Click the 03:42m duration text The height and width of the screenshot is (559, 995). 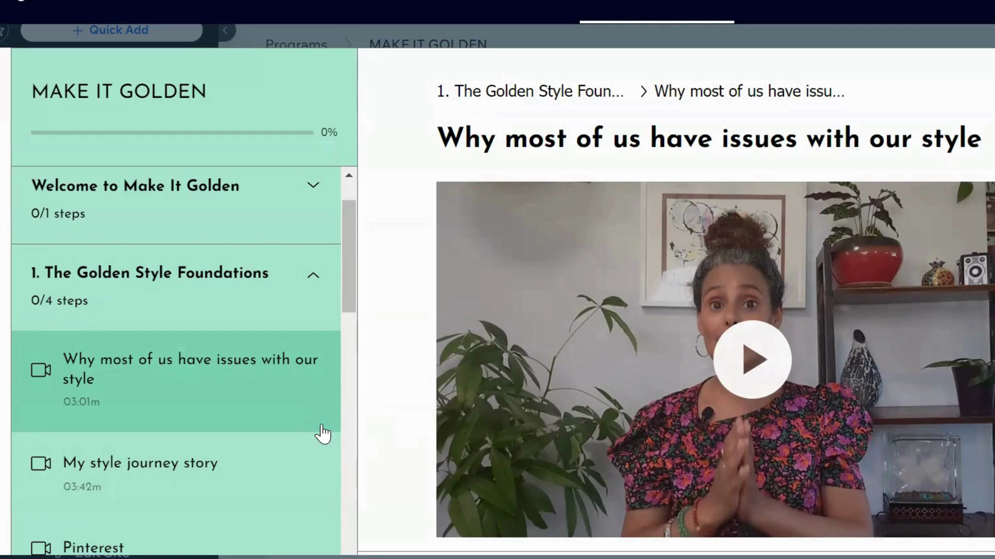point(82,487)
